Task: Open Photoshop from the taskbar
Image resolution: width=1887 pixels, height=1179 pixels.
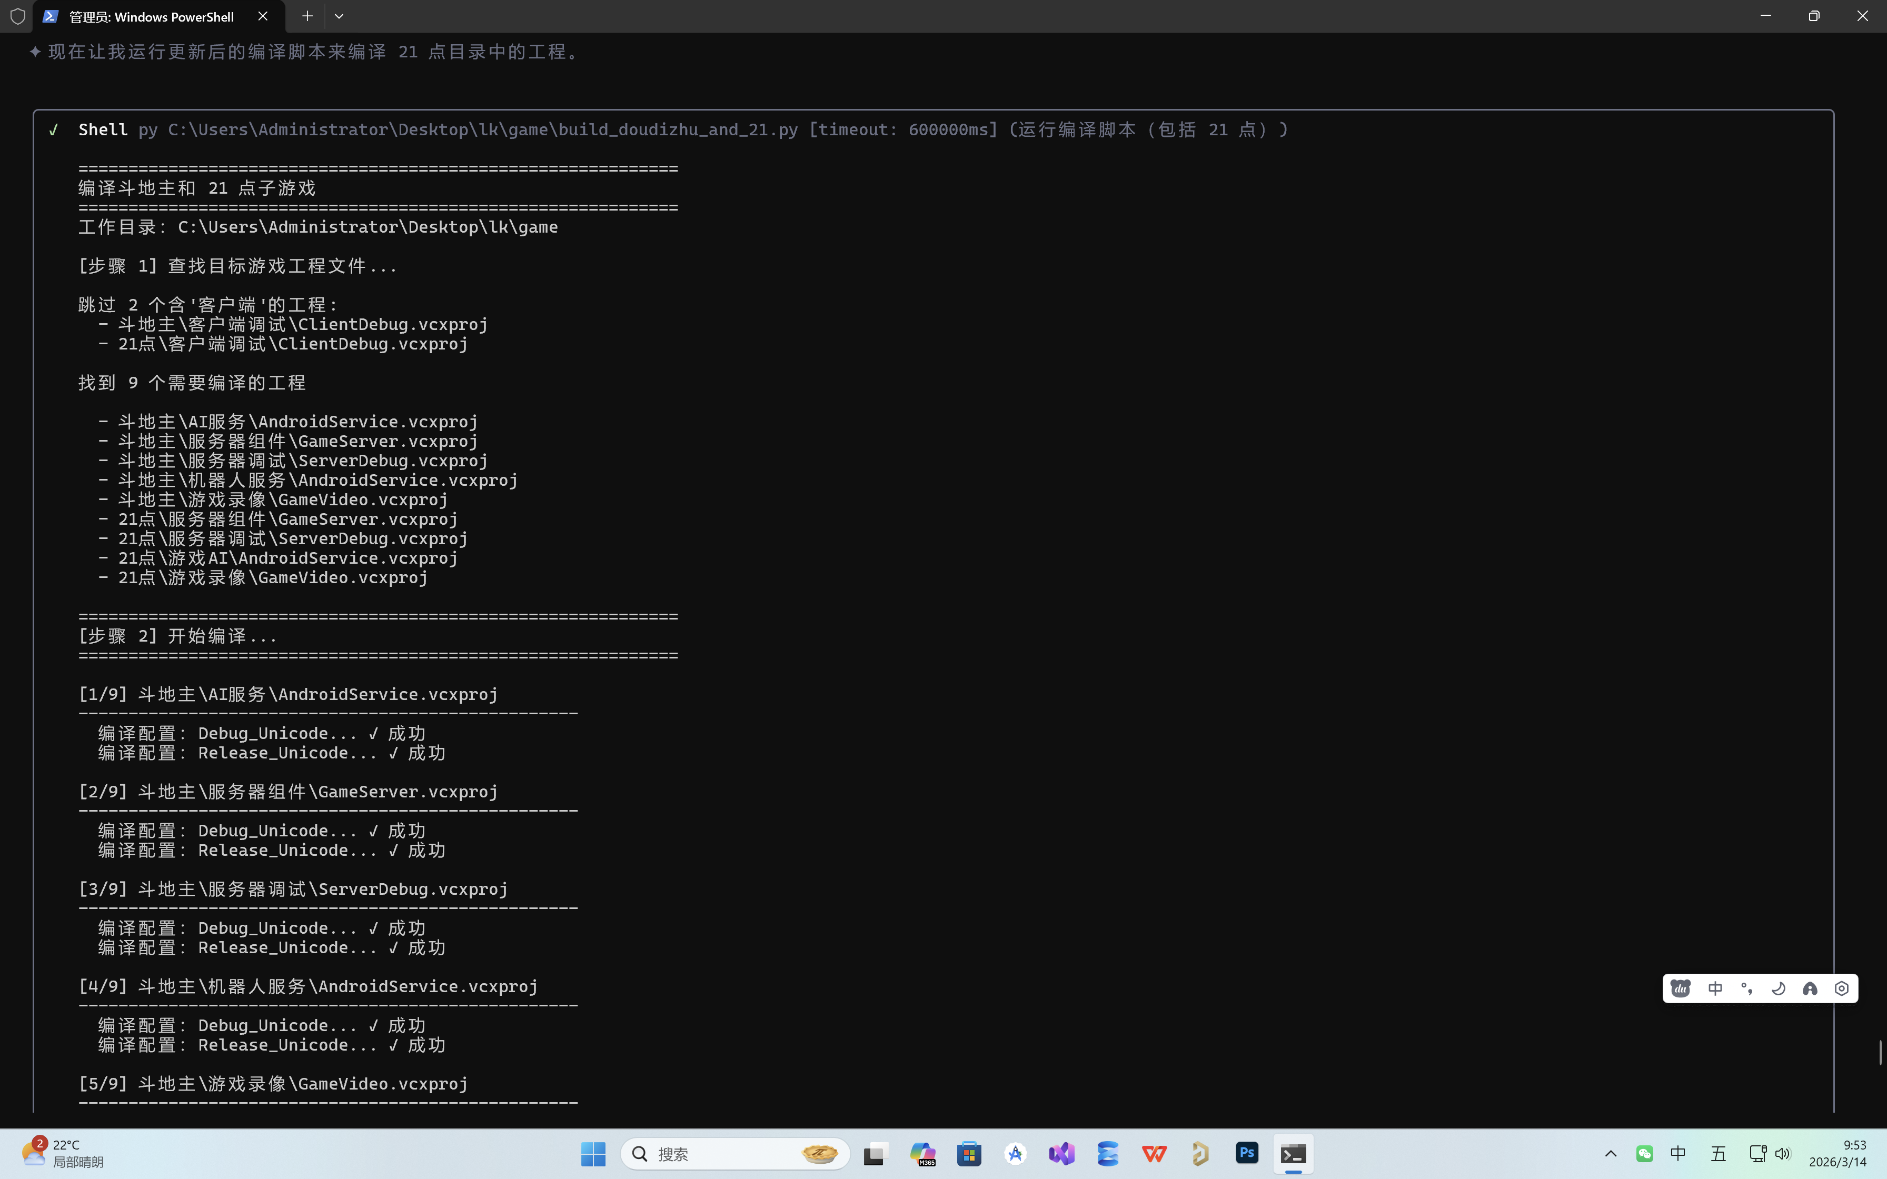Action: (1247, 1153)
